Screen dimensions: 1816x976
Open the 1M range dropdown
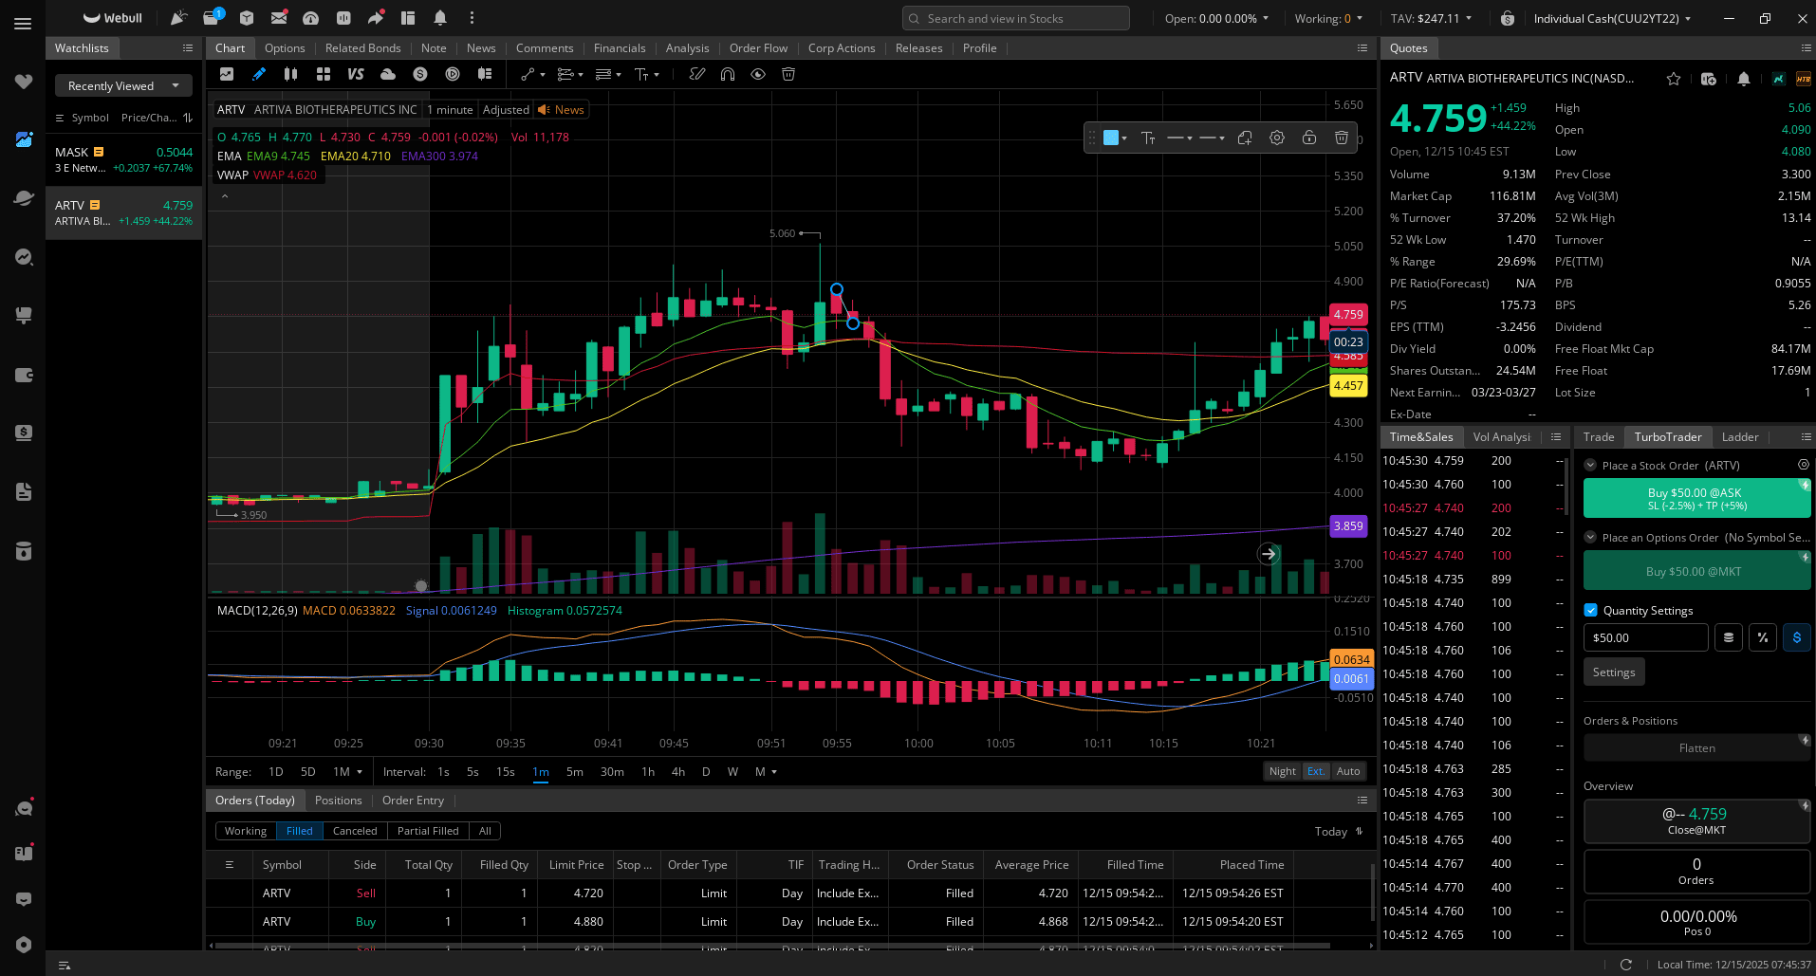(x=347, y=771)
